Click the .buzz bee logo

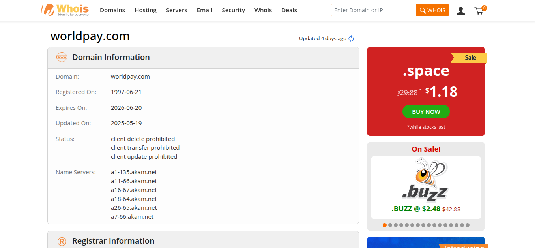425,180
